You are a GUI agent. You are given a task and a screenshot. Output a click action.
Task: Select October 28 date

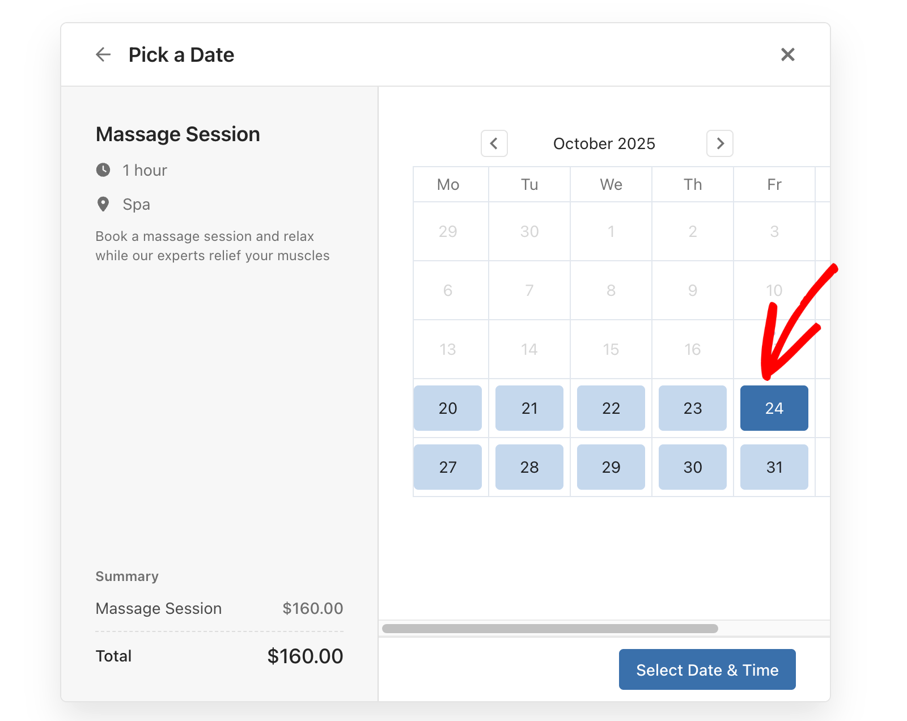tap(529, 467)
